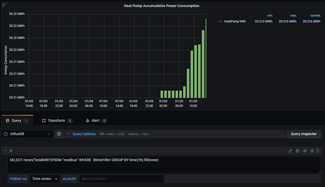Click the InfluxDB logo in the data source picker
Viewport: 325px width, 187px height.
tap(6, 134)
